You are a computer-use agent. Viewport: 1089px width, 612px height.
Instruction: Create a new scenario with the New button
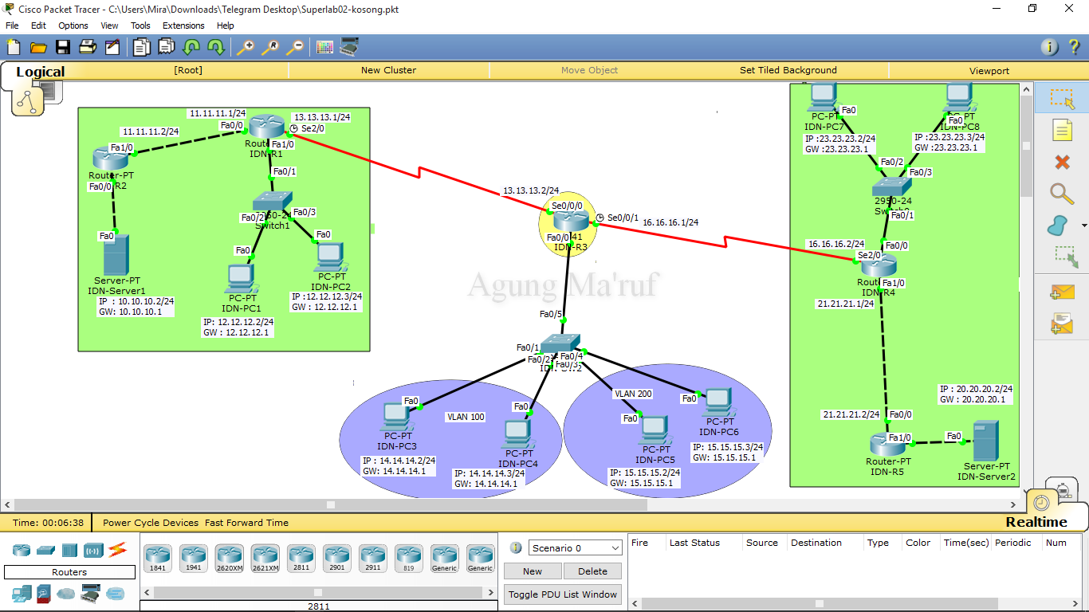tap(532, 571)
